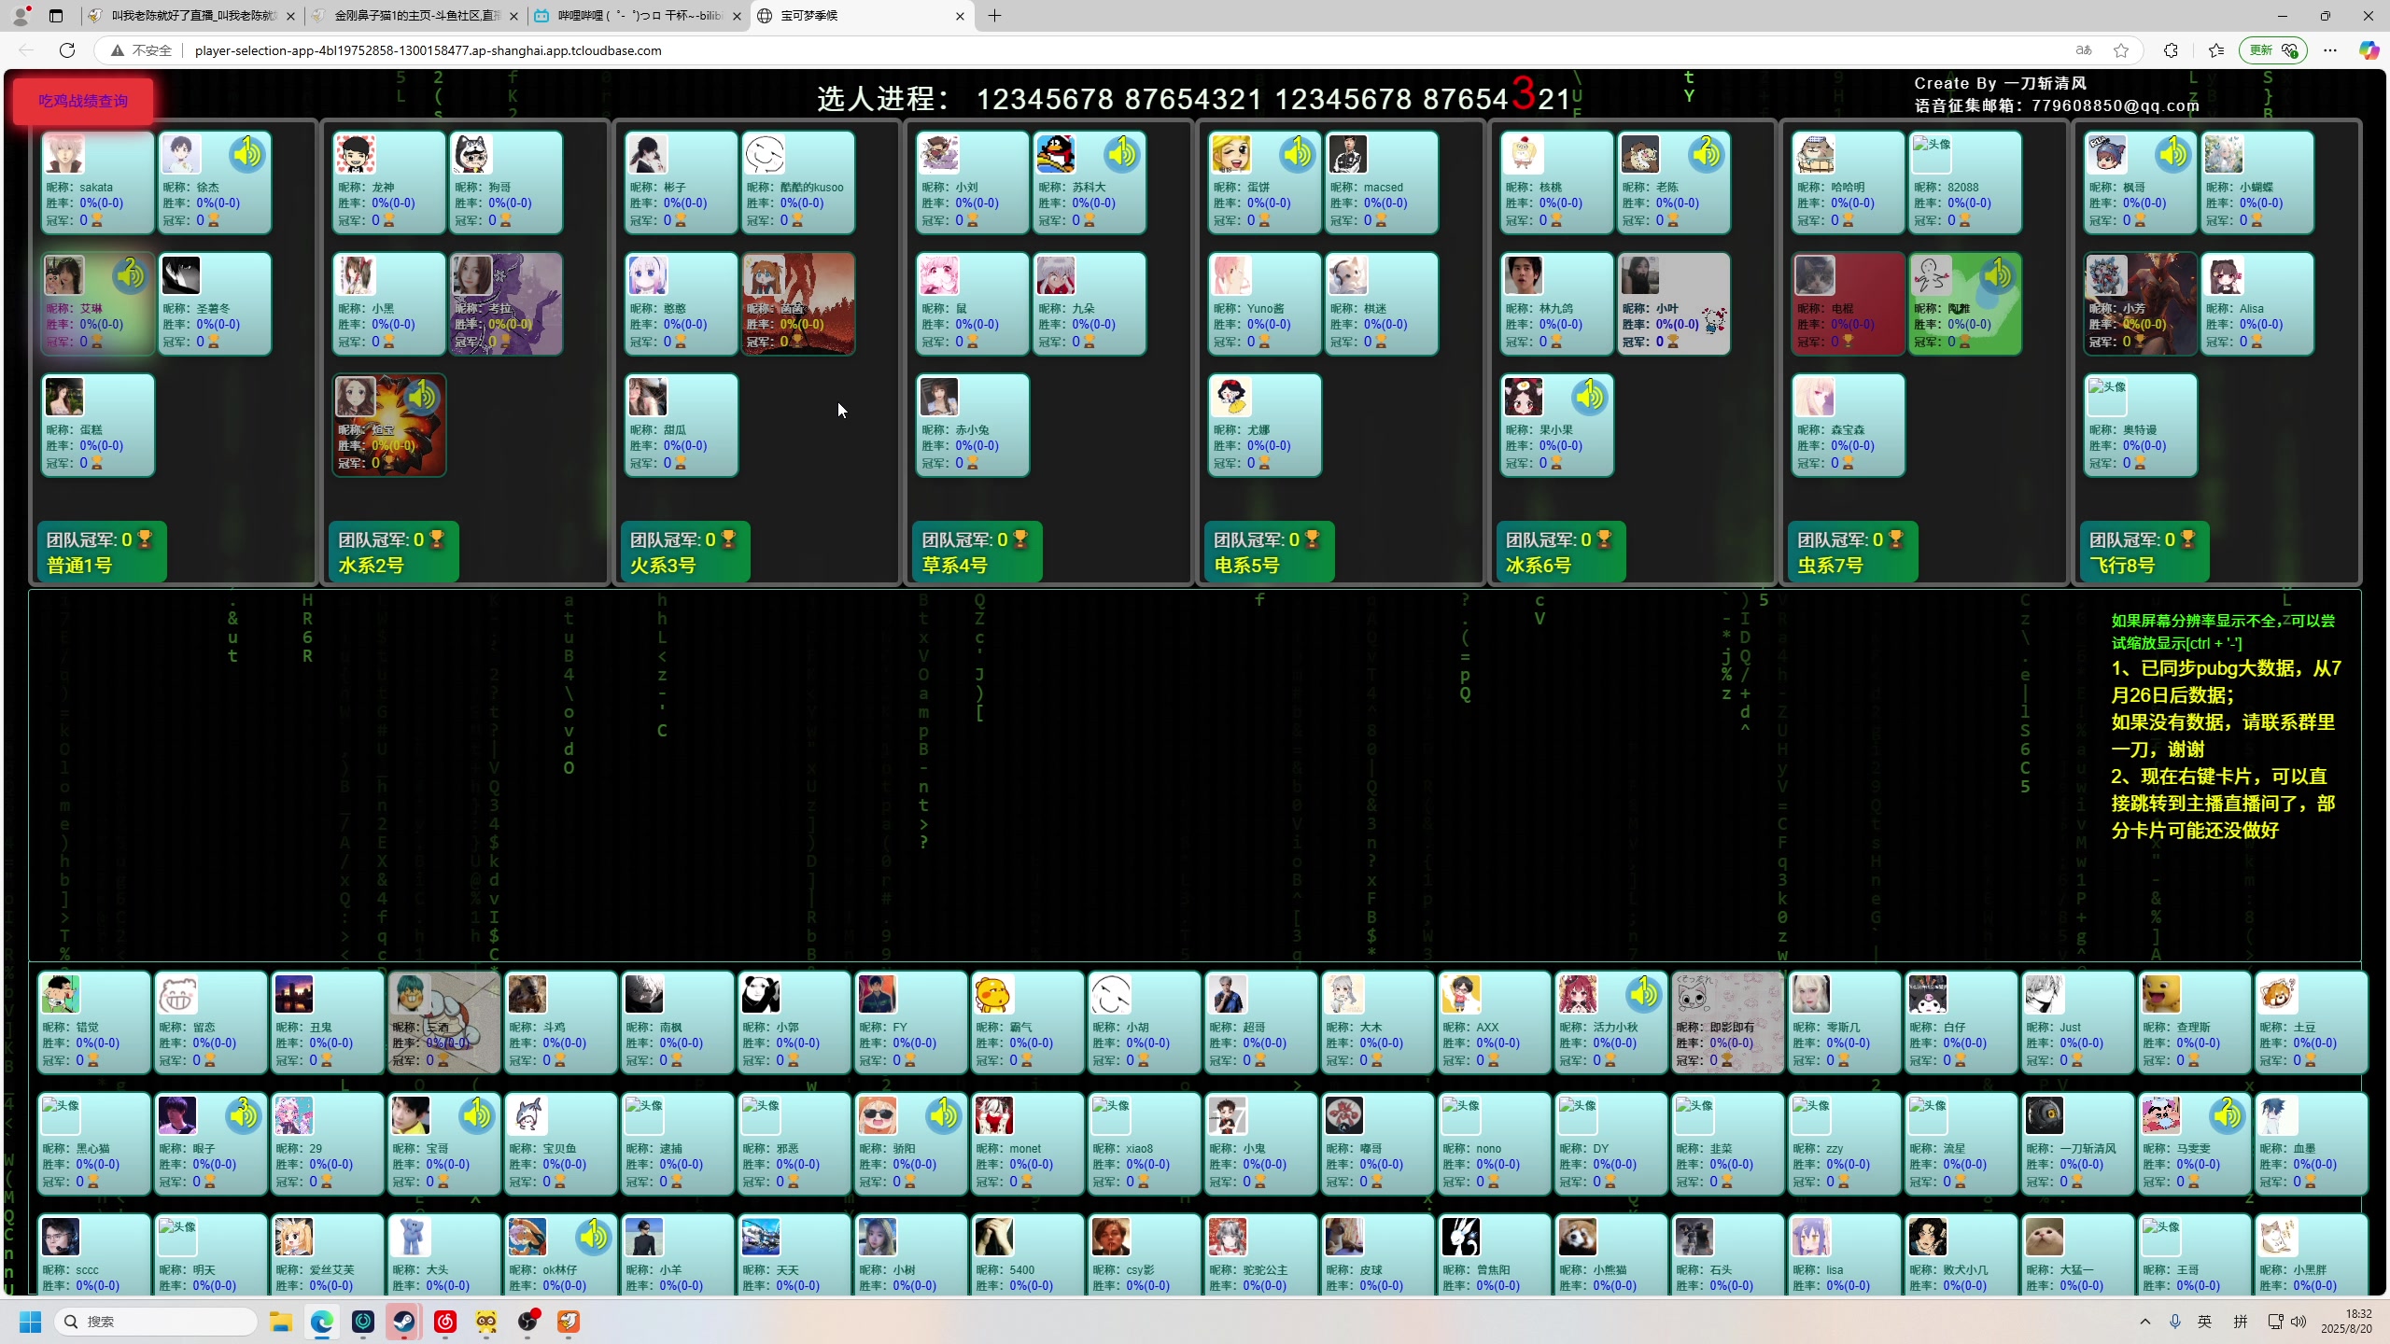This screenshot has width=2390, height=1344.
Task: Click the speaker icon on 活力小秋's card
Action: pos(1643,994)
